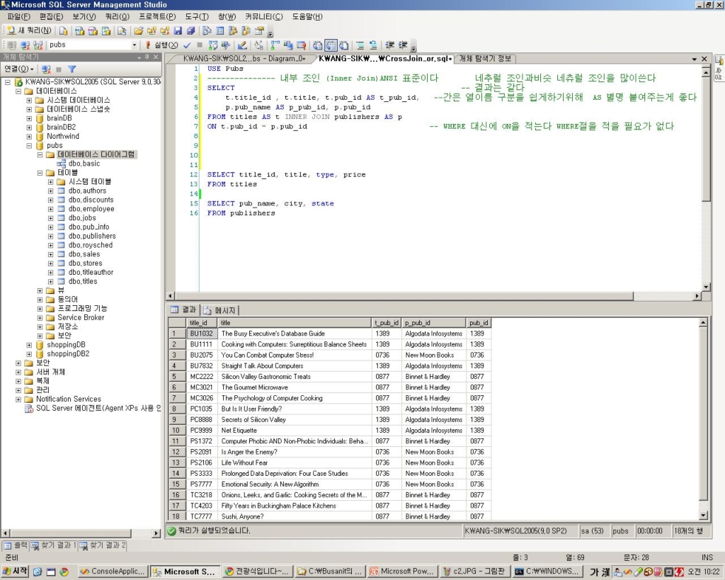Expand the Service Broker folder

click(40, 318)
